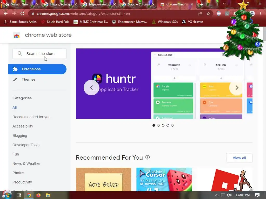Open Task View on the taskbar
The width and height of the screenshot is (266, 199).
tap(19, 195)
